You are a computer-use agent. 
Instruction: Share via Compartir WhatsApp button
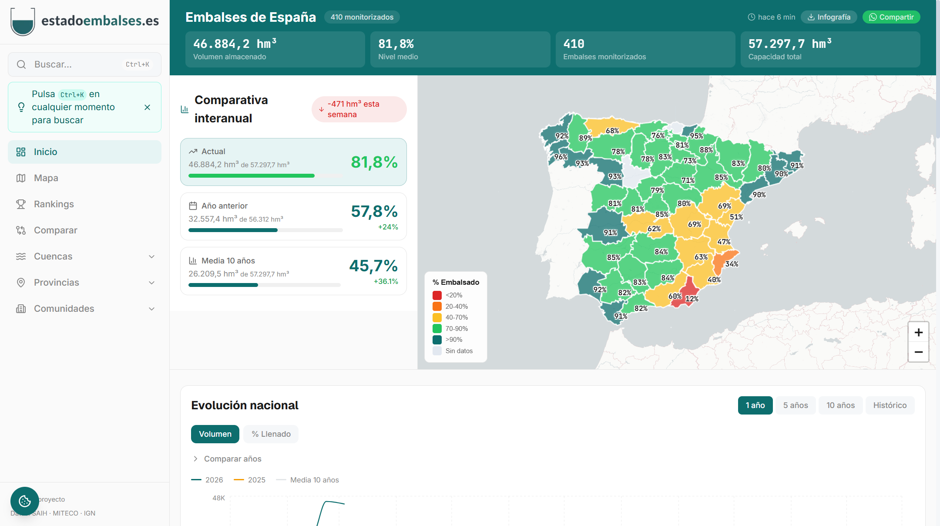click(x=891, y=17)
